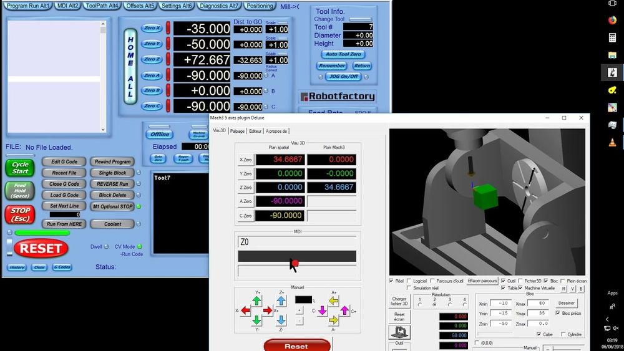This screenshot has height=351, width=624.
Task: Open Mach3 Diagnostics Alt7 tab
Action: 219,6
